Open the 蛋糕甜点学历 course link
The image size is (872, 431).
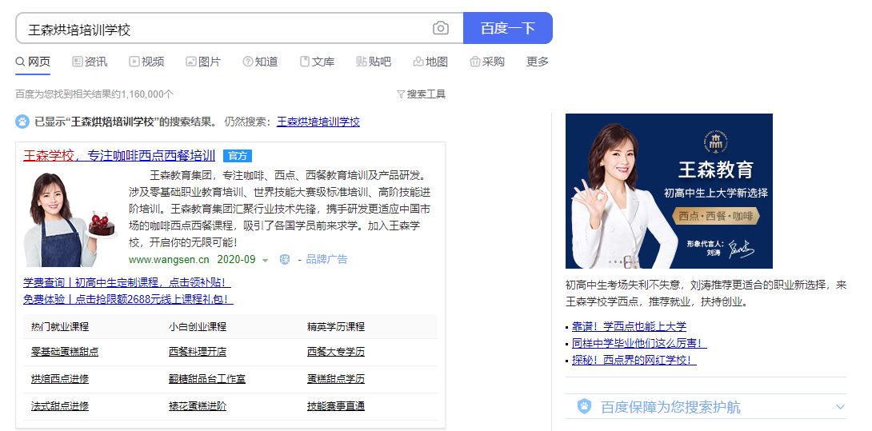click(336, 379)
